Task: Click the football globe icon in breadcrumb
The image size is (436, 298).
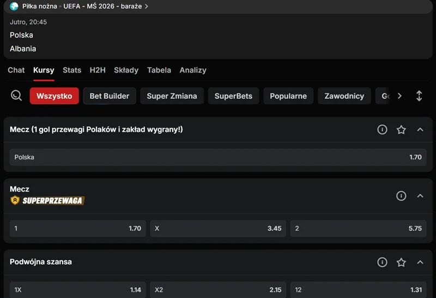Action: point(14,7)
